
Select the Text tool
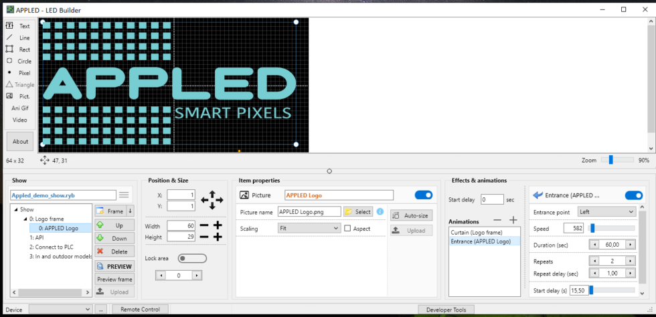(19, 26)
